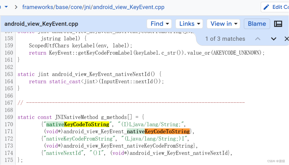Click the breadcrumb chevron separator

pos(16,7)
